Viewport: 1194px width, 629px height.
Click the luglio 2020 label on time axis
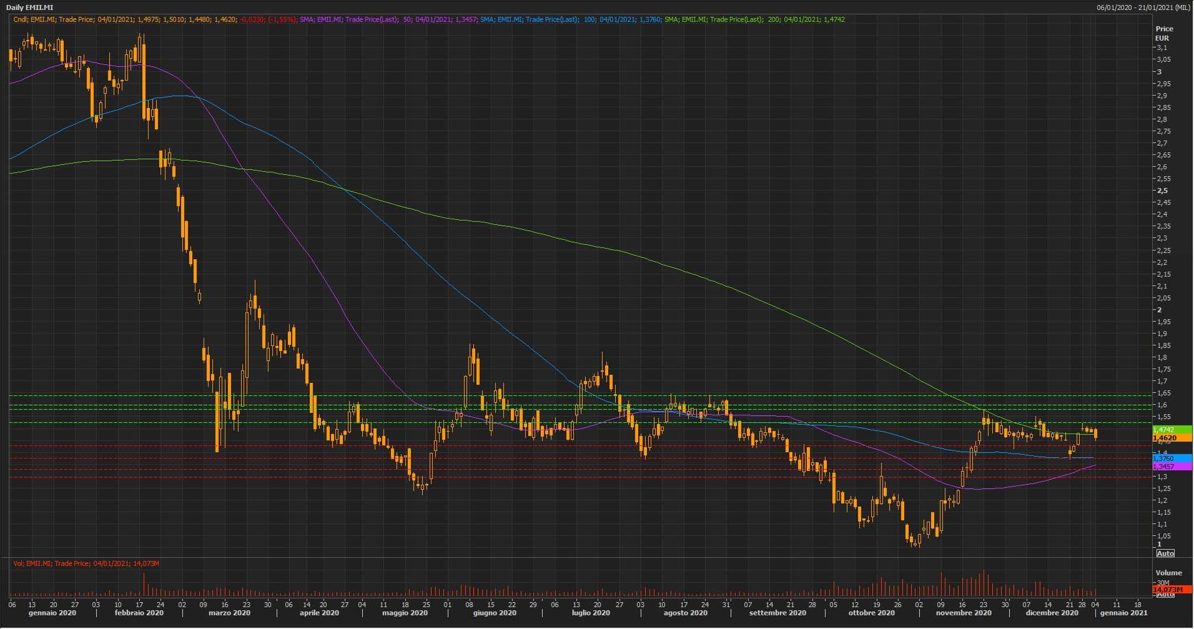pos(591,613)
